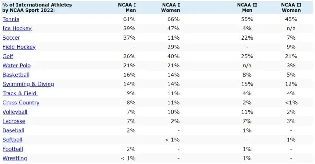Click the Volleyball link

[x=15, y=112]
